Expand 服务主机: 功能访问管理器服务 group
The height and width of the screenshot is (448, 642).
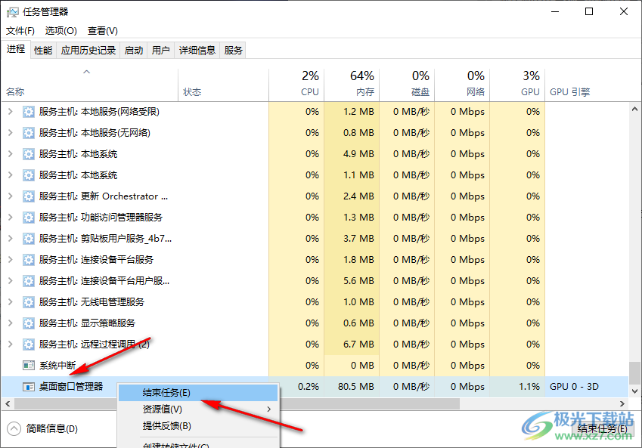(x=11, y=218)
